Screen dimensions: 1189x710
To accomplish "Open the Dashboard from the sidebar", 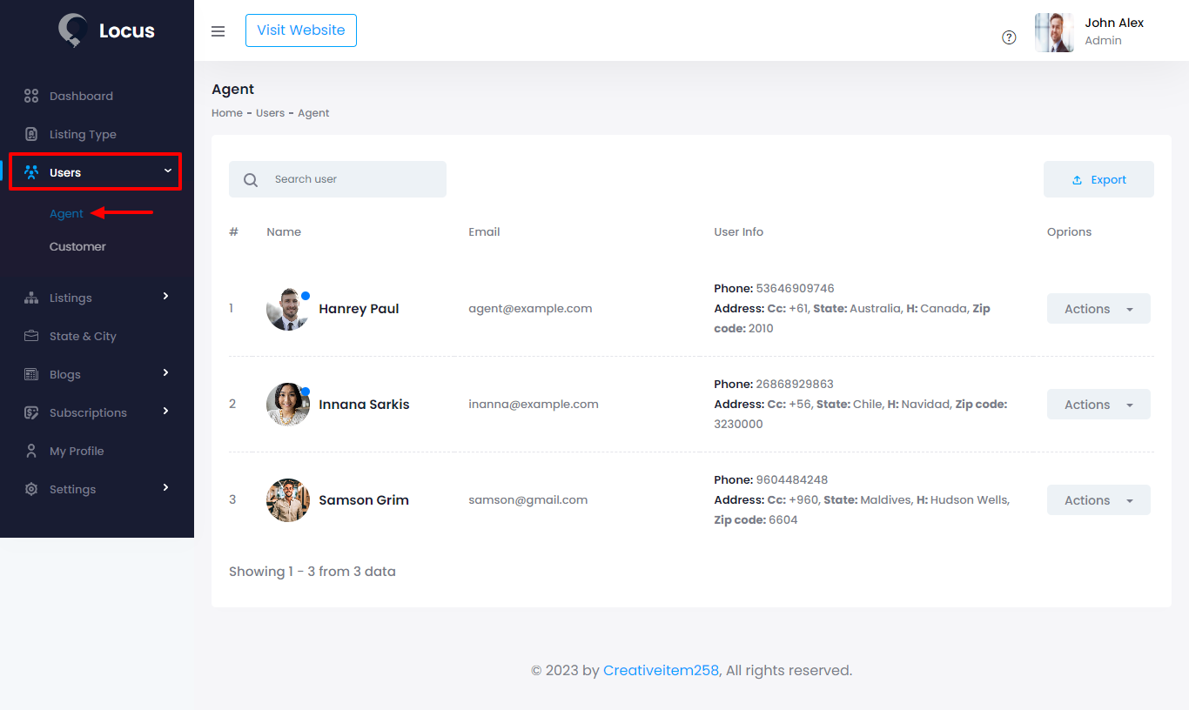I will click(81, 96).
